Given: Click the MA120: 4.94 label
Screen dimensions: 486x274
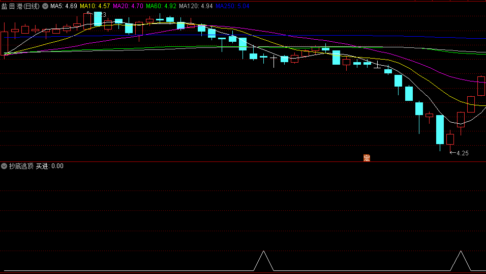Looking at the screenshot, I should pyautogui.click(x=196, y=6).
